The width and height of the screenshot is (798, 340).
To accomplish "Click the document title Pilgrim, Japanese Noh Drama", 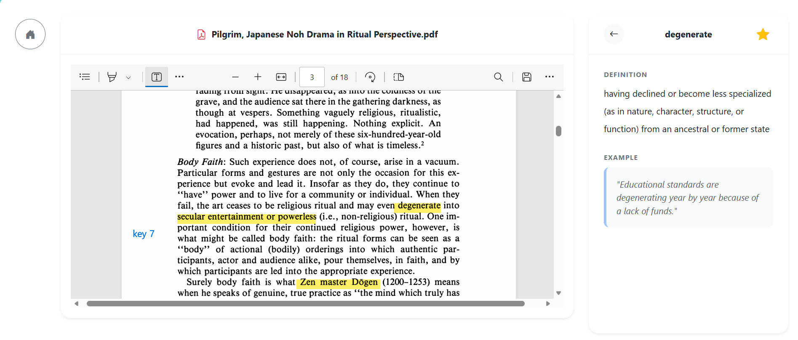I will (x=325, y=35).
